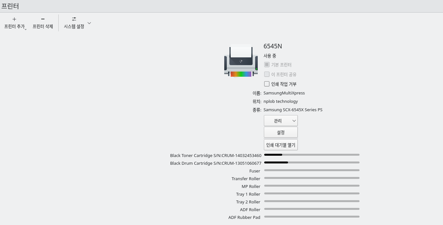Click the SamsungMultiXpress name value
443x225 pixels.
pyautogui.click(x=284, y=93)
